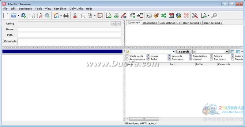Enable the Two colors checkbox

[x=211, y=59]
